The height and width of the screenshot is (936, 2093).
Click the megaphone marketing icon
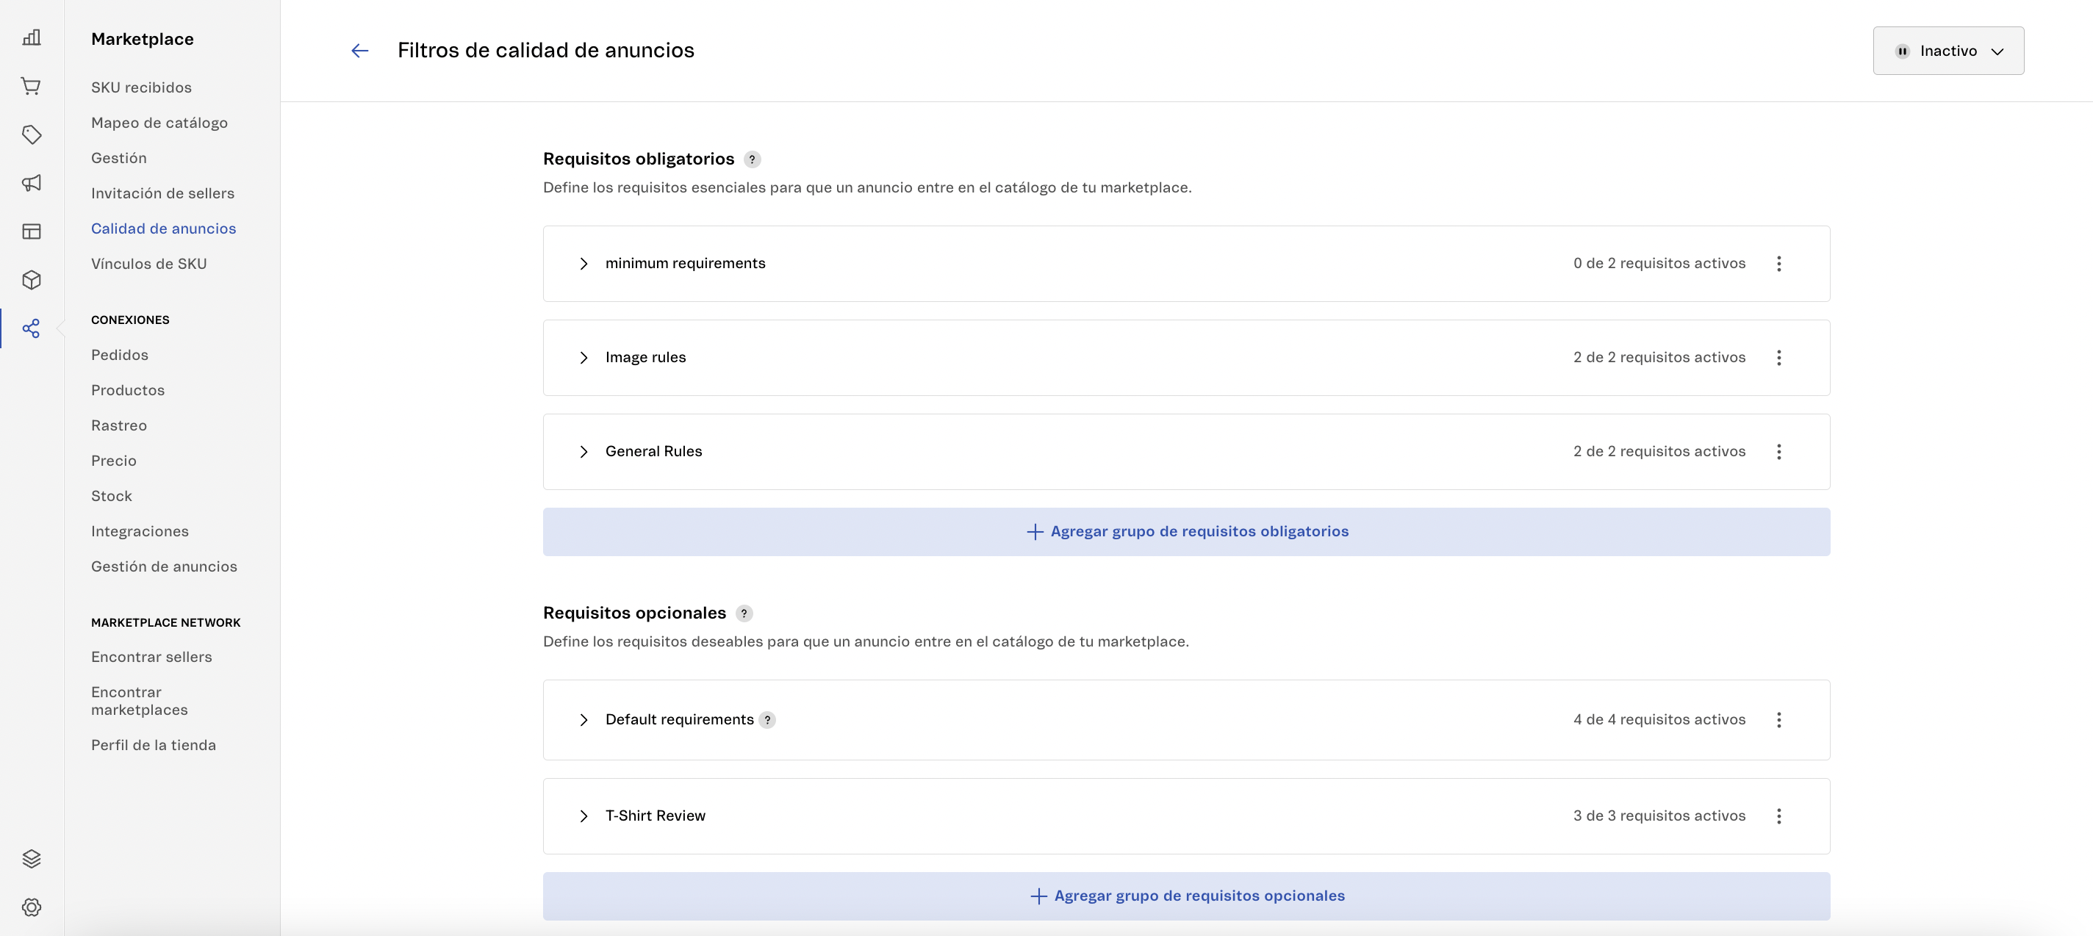[32, 184]
